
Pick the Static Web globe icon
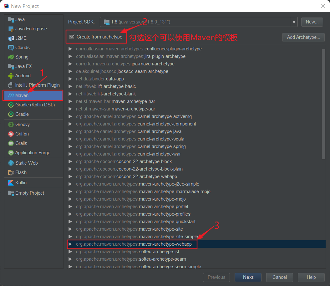(x=11, y=163)
